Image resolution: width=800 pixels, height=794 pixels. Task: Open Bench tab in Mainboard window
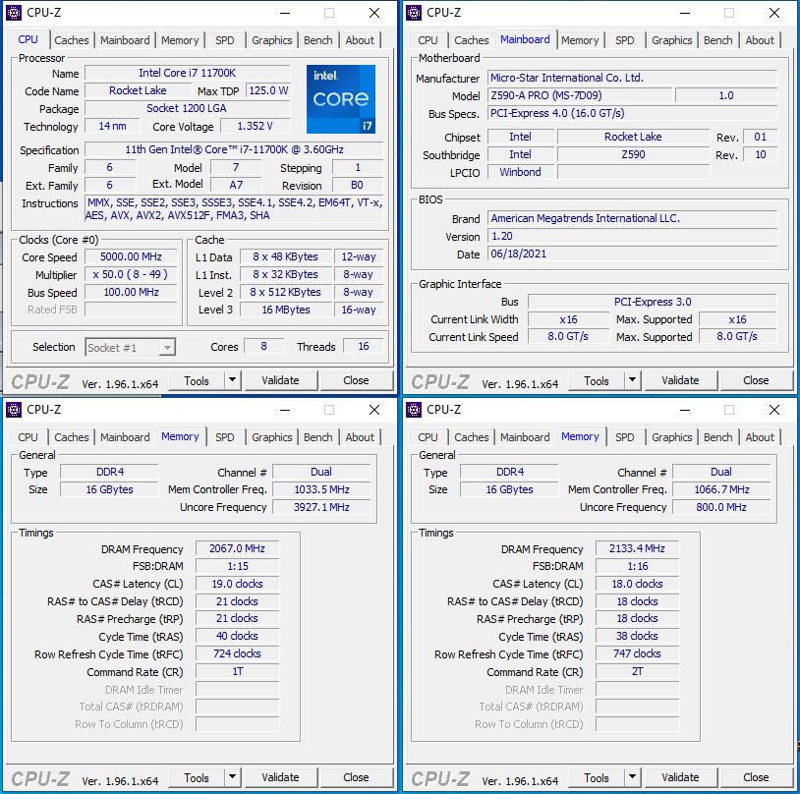(x=717, y=40)
